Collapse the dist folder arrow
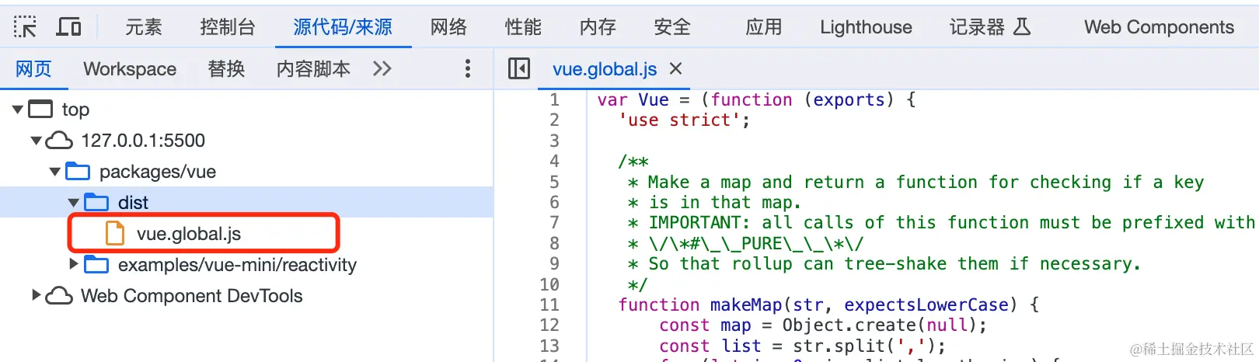 click(73, 203)
